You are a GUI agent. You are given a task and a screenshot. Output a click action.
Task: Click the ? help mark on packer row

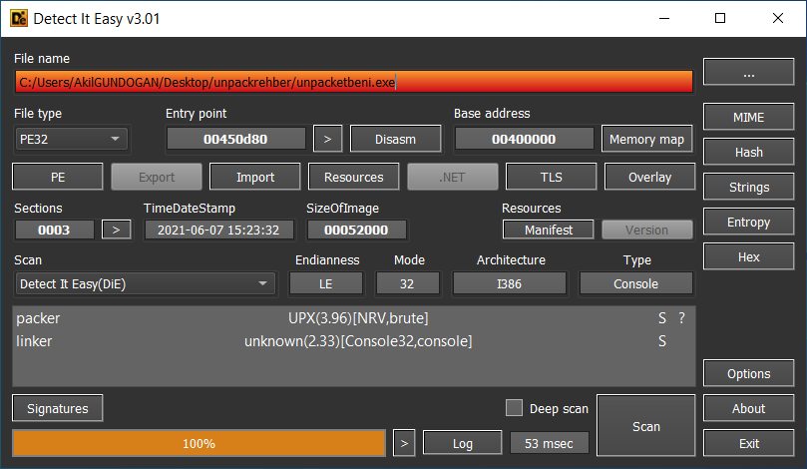[x=682, y=318]
